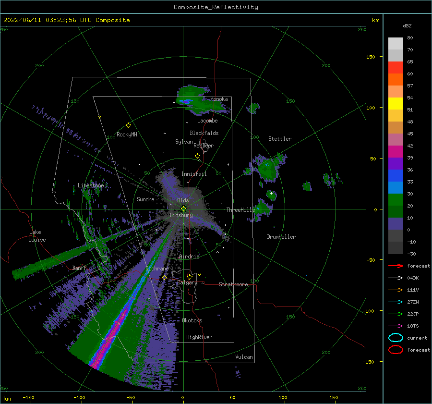Viewport: 432px width, 404px height.
Task: Click the RedDeer city label
Action: [x=204, y=146]
